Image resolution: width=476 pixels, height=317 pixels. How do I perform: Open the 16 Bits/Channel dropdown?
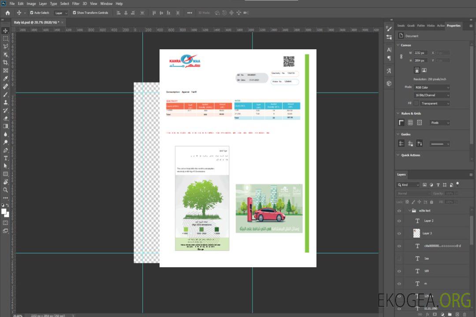pos(432,95)
